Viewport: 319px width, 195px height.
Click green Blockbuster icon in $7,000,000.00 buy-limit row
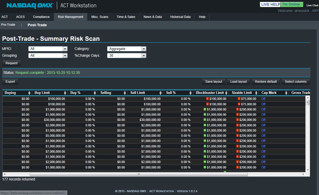point(205,151)
